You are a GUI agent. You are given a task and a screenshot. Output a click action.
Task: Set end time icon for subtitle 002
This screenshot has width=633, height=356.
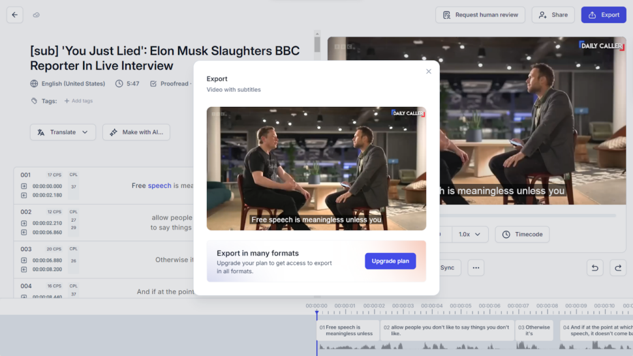(23, 232)
